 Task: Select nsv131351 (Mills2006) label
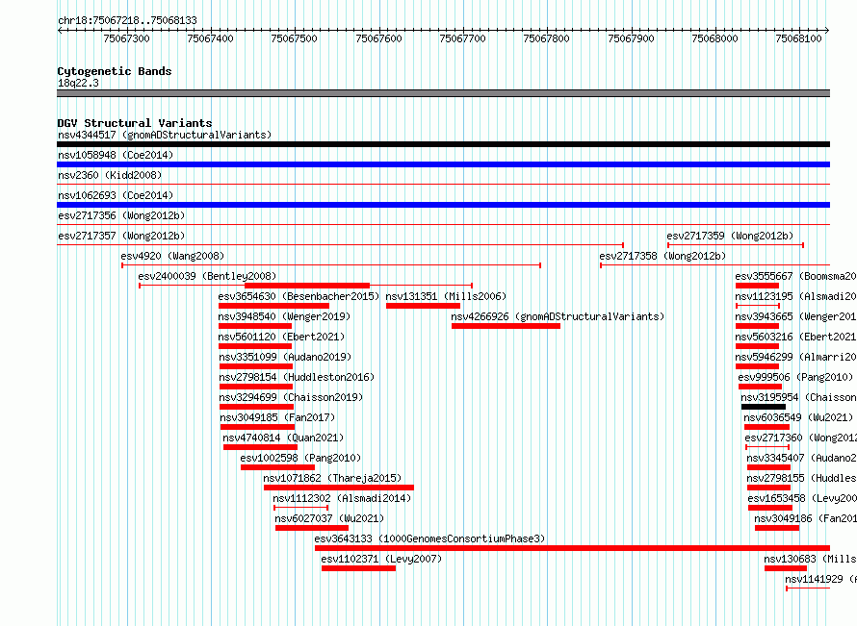point(446,296)
